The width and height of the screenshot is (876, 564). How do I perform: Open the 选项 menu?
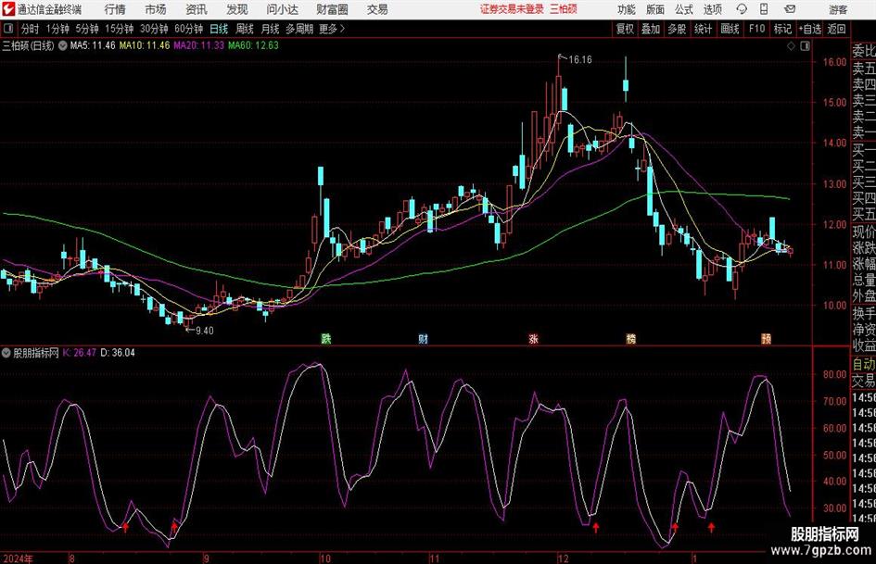click(712, 9)
